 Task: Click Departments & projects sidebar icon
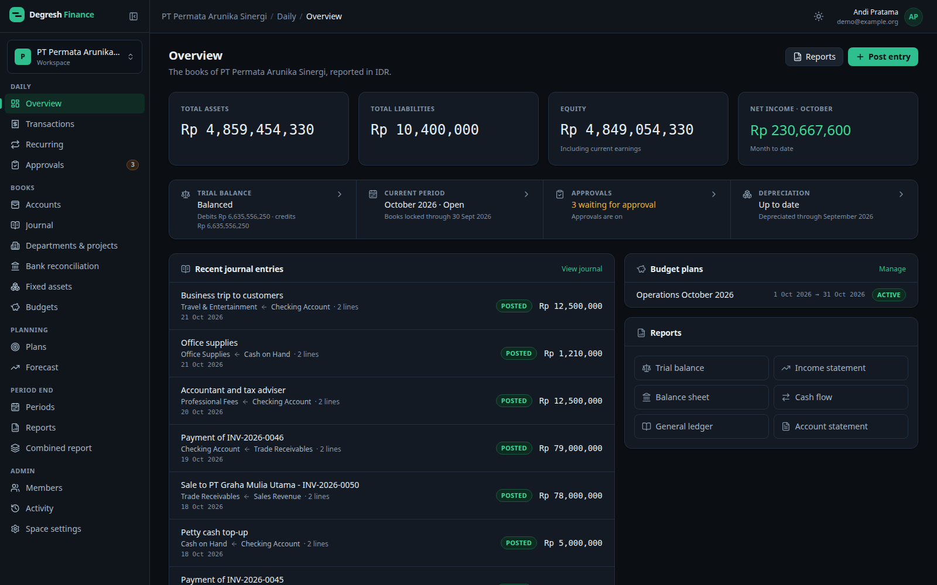(15, 246)
